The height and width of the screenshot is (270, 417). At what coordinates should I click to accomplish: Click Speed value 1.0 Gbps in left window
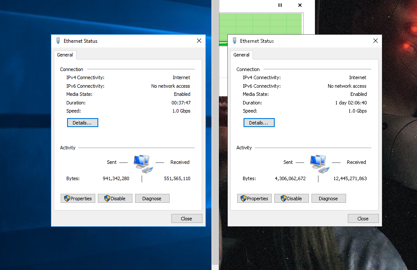coord(182,111)
